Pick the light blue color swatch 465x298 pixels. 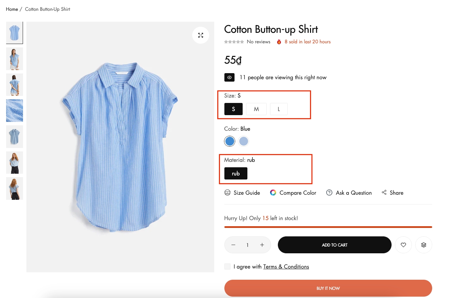click(x=243, y=141)
